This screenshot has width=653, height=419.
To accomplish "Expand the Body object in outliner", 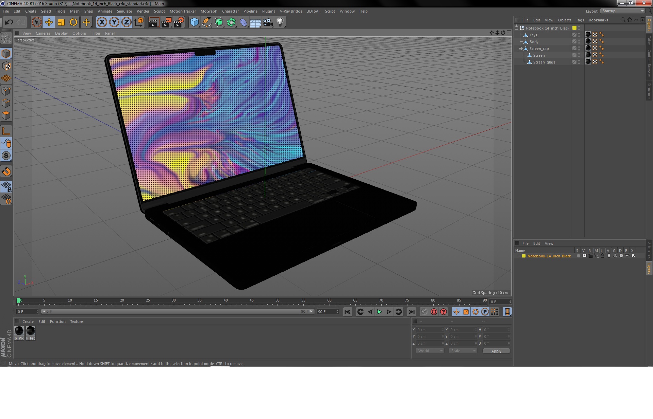I will [x=521, y=42].
